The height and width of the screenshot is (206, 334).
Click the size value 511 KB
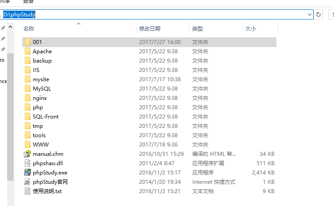click(x=265, y=163)
